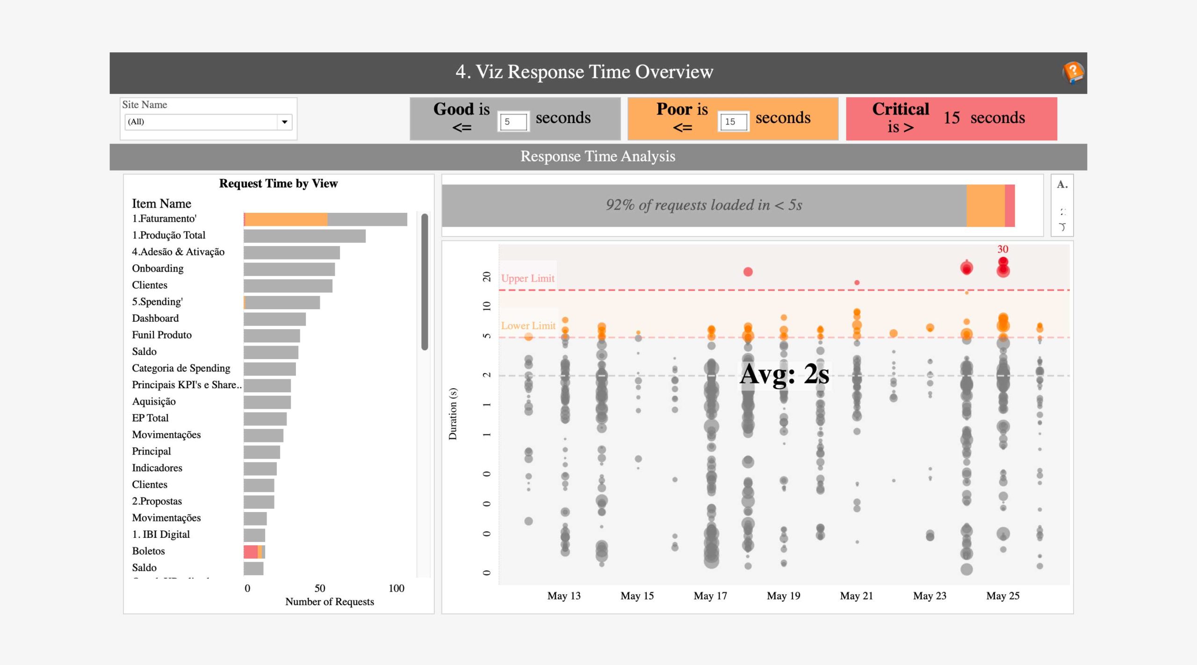Select the Boletos red bar segment
This screenshot has width=1197, height=665.
point(250,552)
